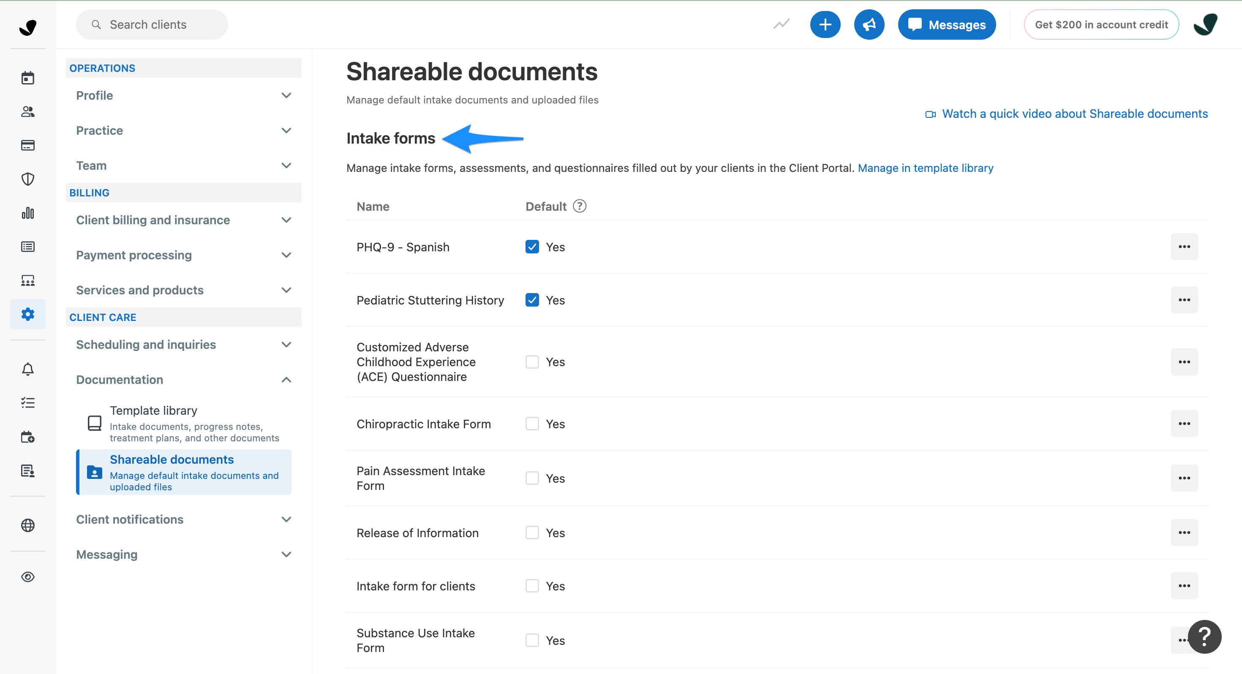Open options menu for Chiropractic Intake Form

point(1184,424)
